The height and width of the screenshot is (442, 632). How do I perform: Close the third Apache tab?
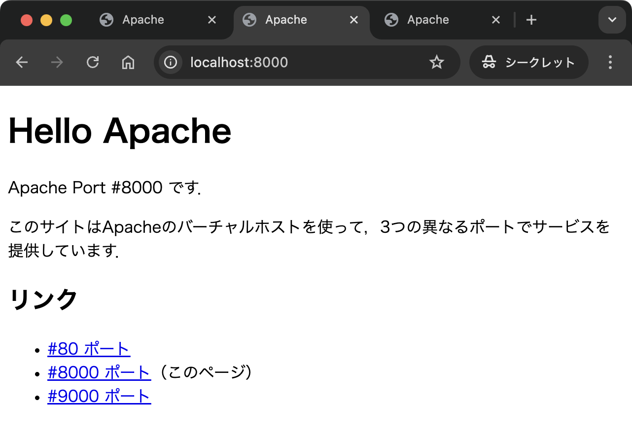pyautogui.click(x=496, y=20)
